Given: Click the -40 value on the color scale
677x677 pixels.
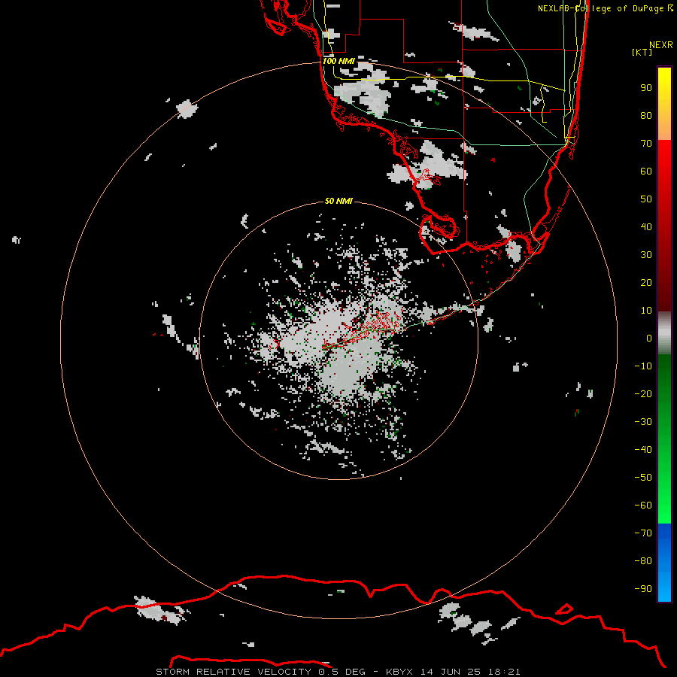Looking at the screenshot, I should coord(643,450).
